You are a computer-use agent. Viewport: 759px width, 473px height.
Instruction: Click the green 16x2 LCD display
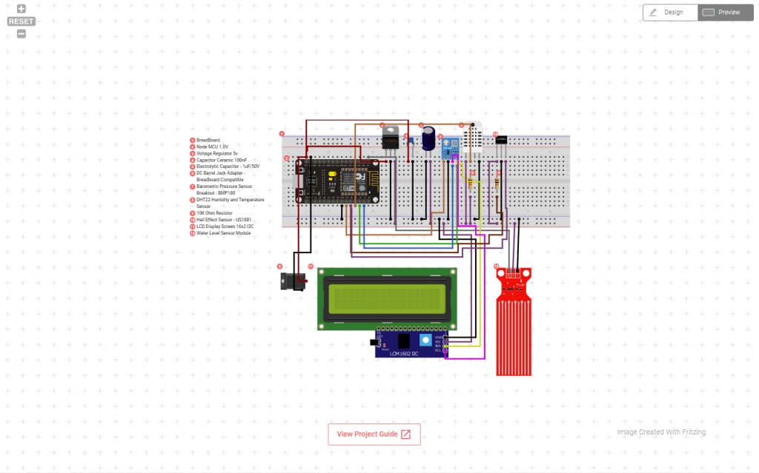tap(385, 300)
